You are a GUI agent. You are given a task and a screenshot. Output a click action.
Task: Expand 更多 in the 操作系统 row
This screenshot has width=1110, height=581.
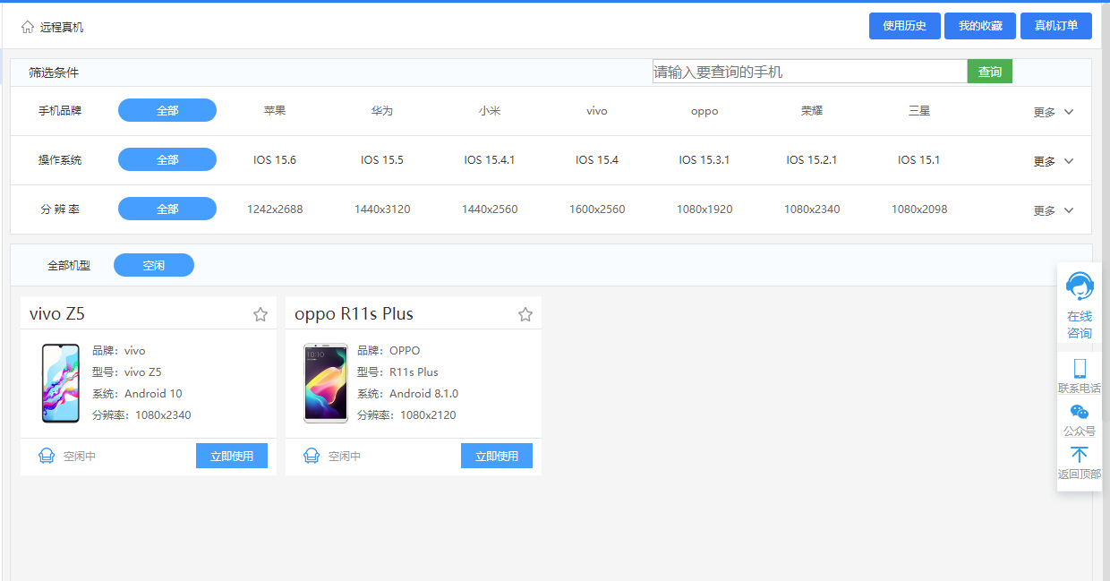point(1054,161)
